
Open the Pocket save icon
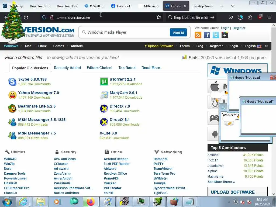point(231,17)
